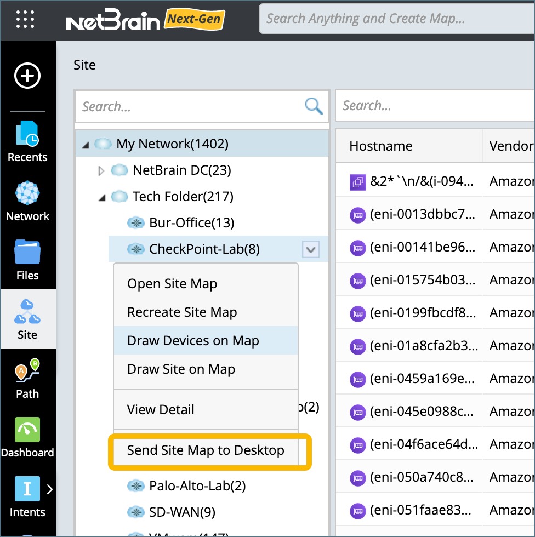This screenshot has width=535, height=537.
Task: Choose Open Site Map from context menu
Action: click(x=172, y=284)
